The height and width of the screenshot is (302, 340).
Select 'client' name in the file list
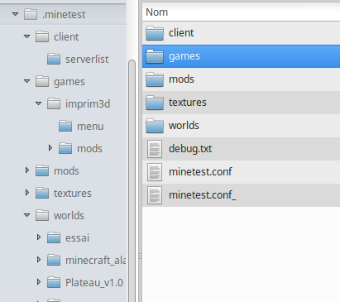tap(181, 33)
